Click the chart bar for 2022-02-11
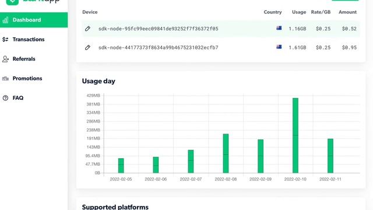Image resolution: width=373 pixels, height=210 pixels. [330, 156]
